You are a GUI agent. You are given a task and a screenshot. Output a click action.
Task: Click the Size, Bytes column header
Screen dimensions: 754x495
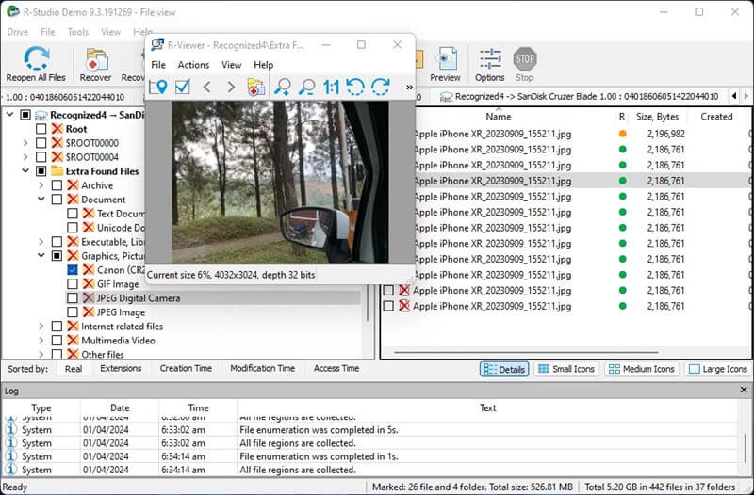[x=657, y=117]
